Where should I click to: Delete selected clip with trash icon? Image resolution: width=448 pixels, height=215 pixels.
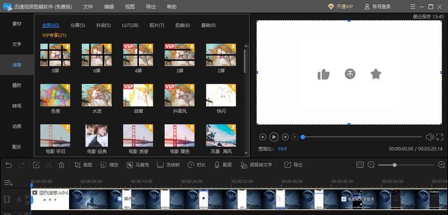coord(61,165)
